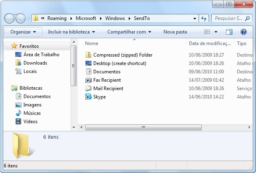256x173 pixels.
Task: Select the Compressed (zipped) Folder icon
Action: (x=89, y=55)
